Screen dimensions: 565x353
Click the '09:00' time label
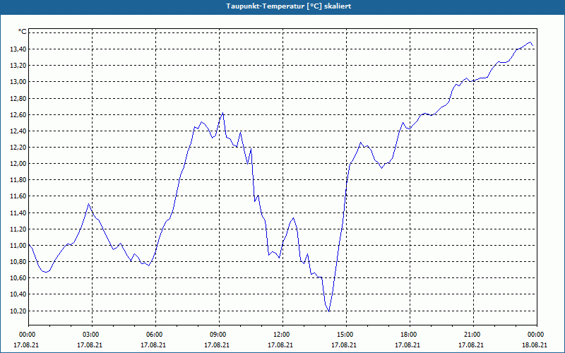point(218,335)
